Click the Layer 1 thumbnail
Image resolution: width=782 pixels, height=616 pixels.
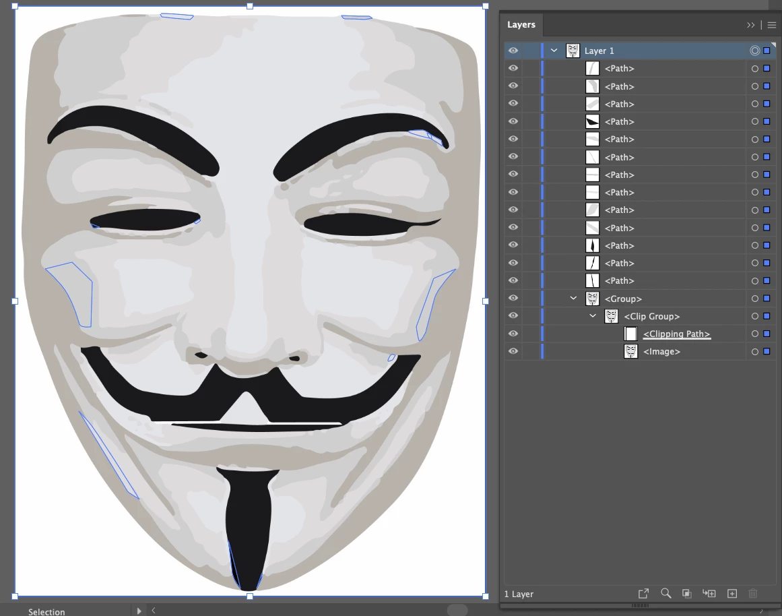pyautogui.click(x=573, y=51)
